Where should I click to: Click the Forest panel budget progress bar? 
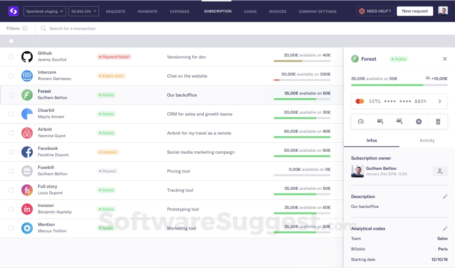coord(399,85)
